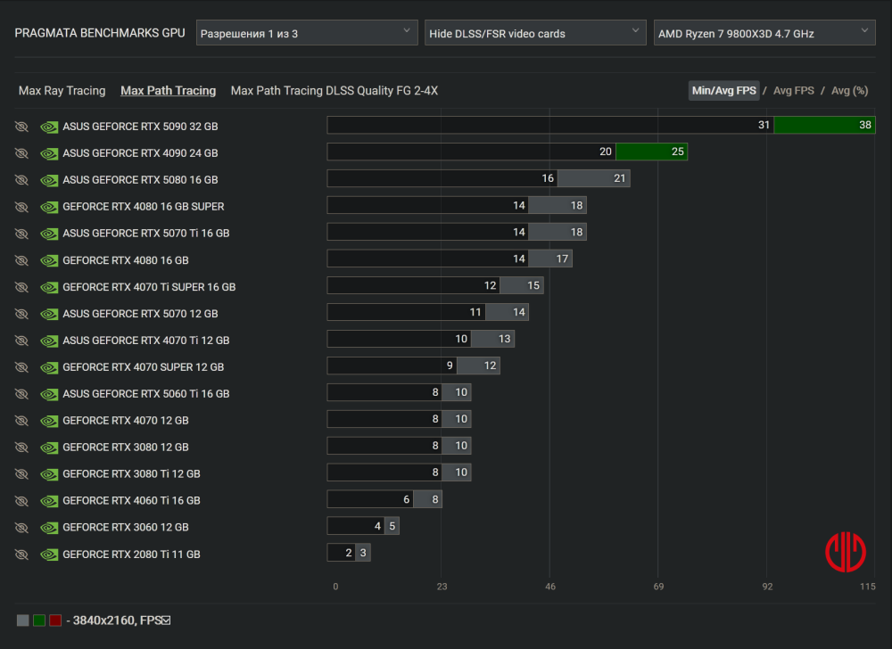The width and height of the screenshot is (892, 649).
Task: Hide the GeForce RTX 4080 16 GB row
Action: tap(21, 260)
